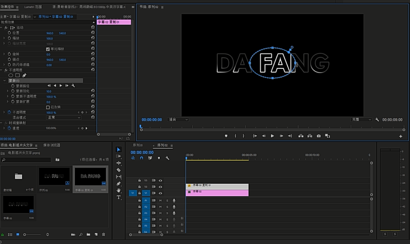Open the Project panel menu

[36, 145]
